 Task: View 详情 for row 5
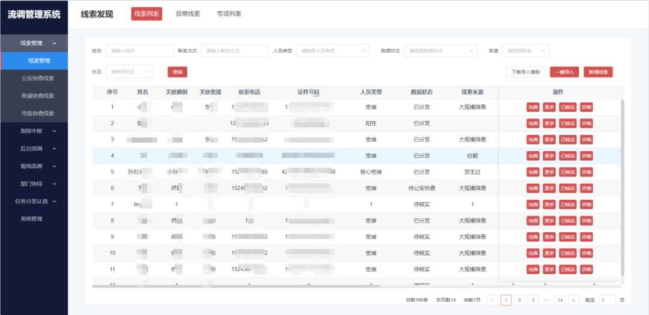(586, 172)
